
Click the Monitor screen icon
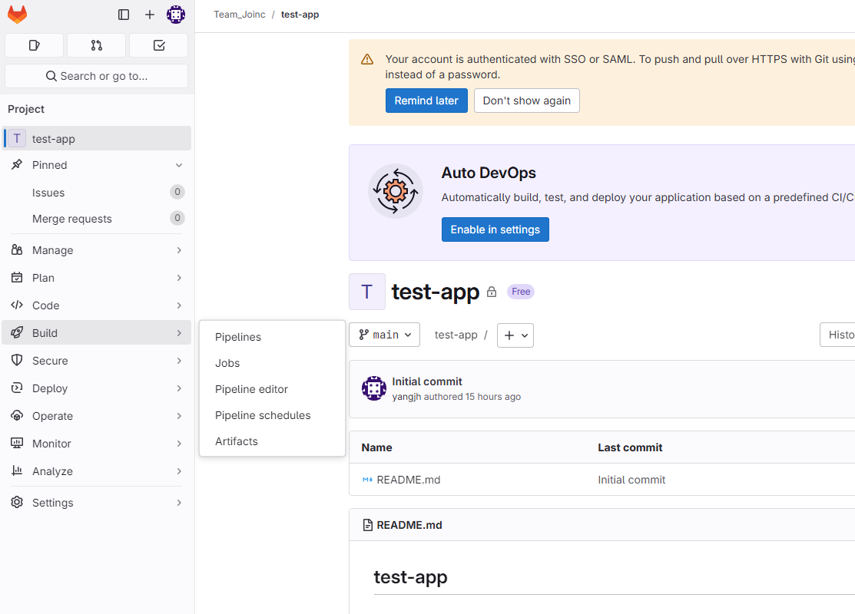coord(17,443)
